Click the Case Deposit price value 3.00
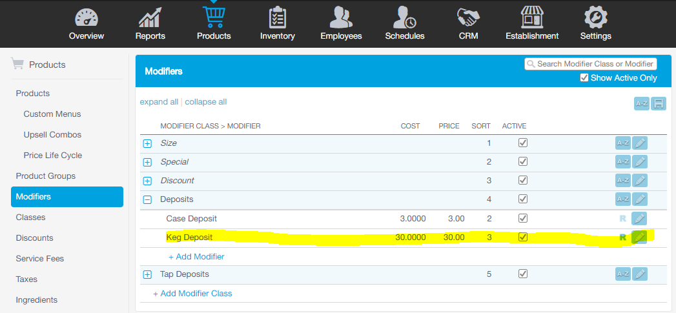 click(x=456, y=219)
